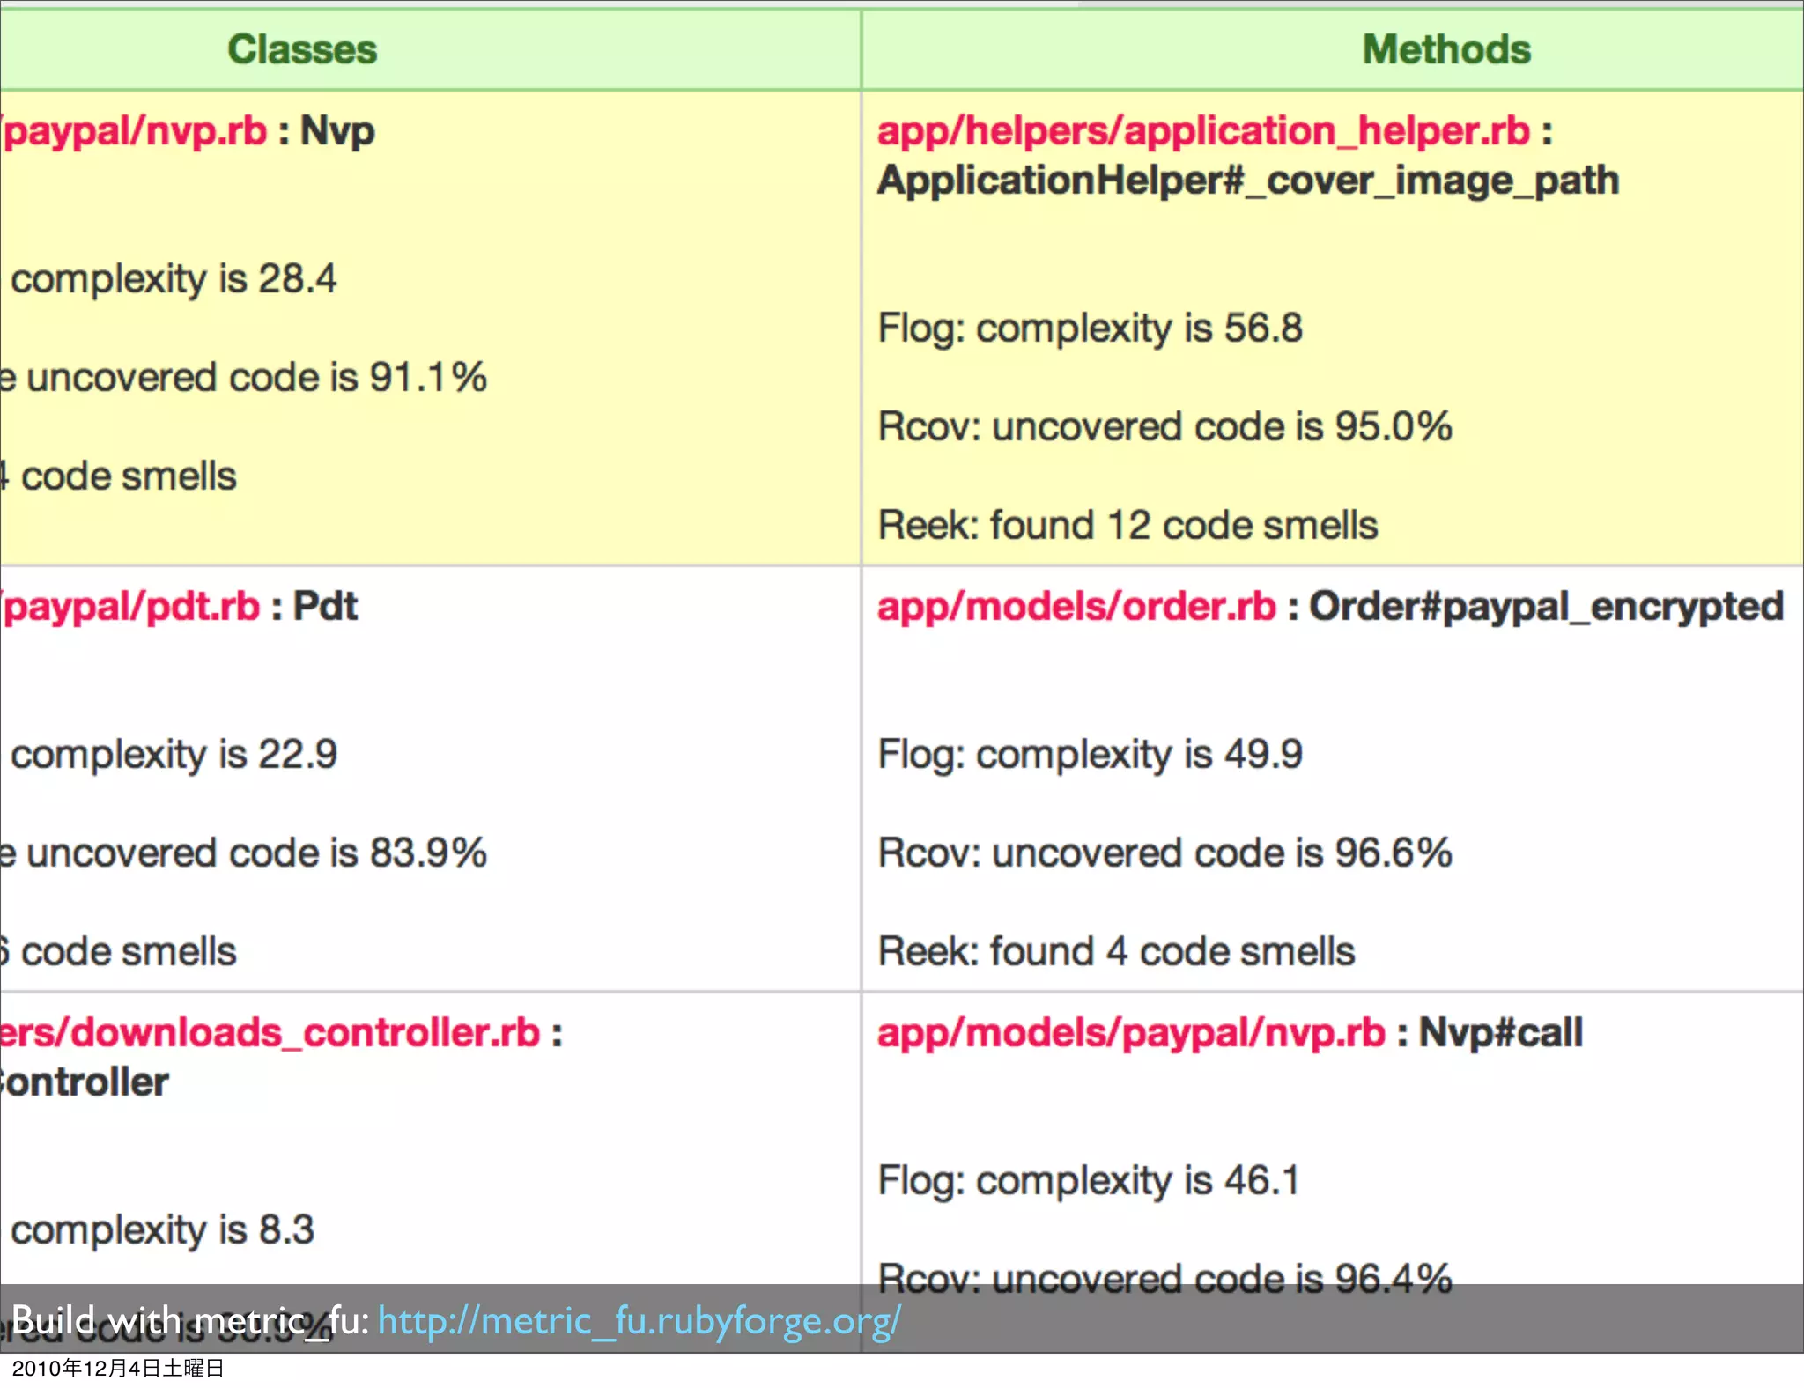Click 'Reek: found 12 code smells'
Image resolution: width=1804 pixels, height=1388 pixels.
click(x=1127, y=525)
